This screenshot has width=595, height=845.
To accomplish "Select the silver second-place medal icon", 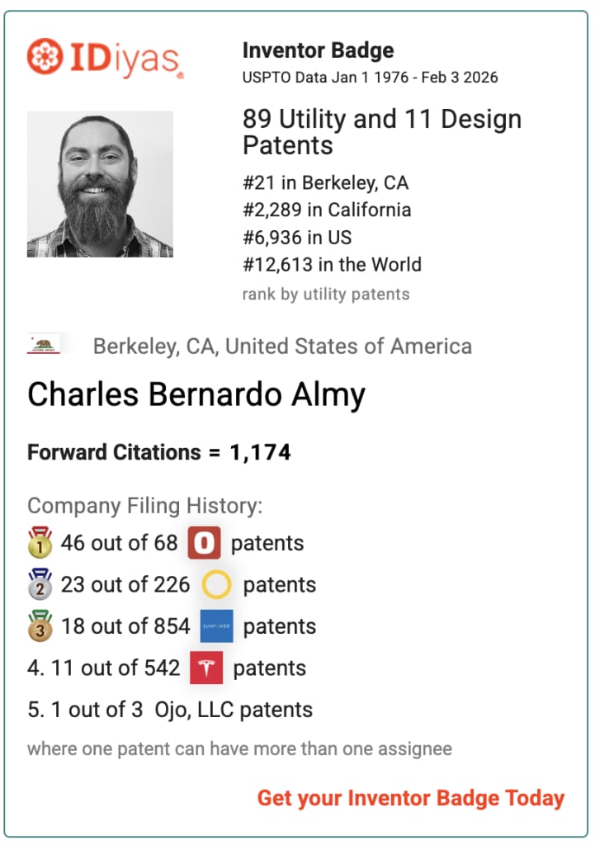I will point(40,584).
